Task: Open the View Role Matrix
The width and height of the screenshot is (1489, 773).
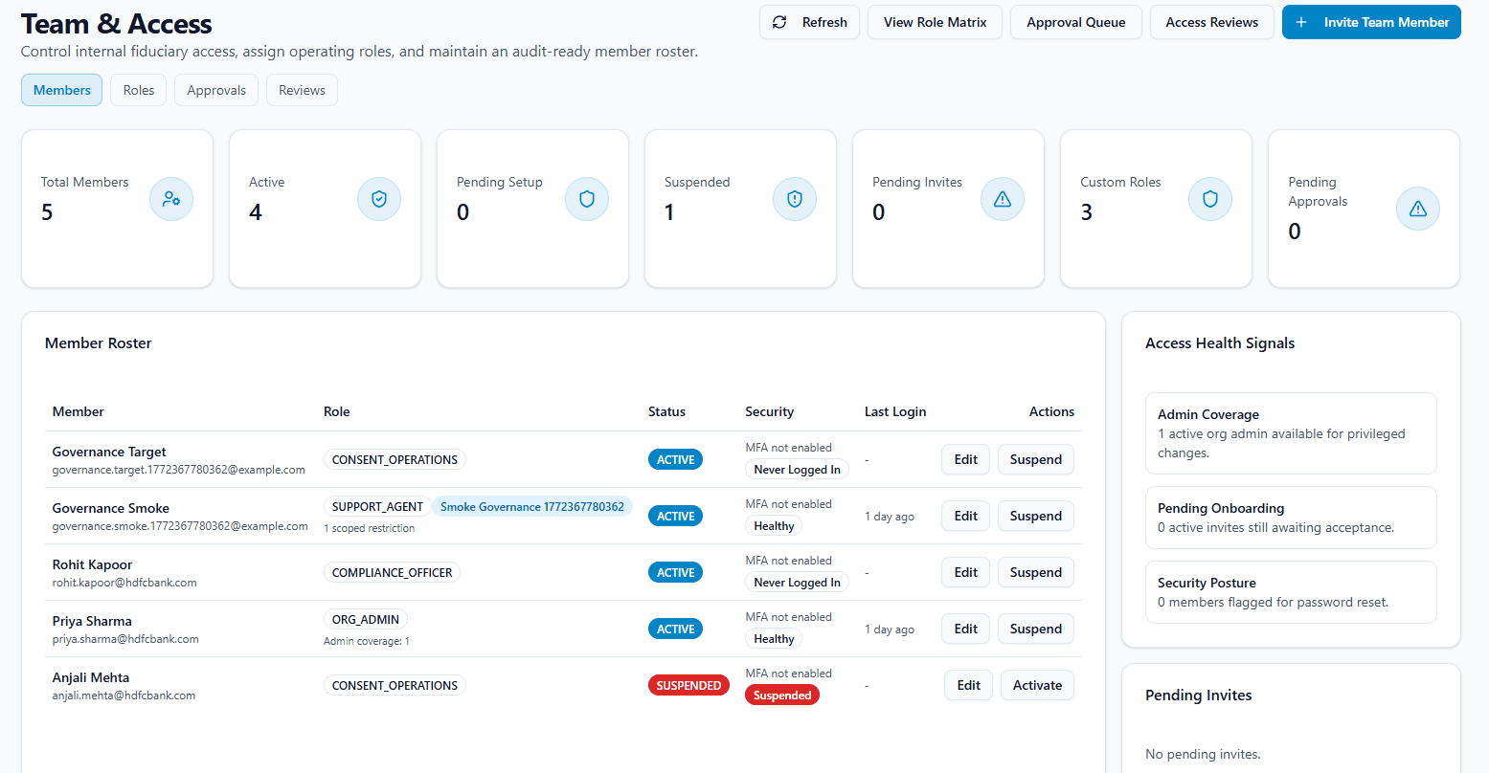Action: (x=935, y=21)
